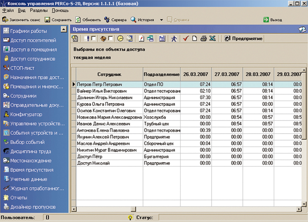Click the cloud icon in Время присутствия header
The image size is (308, 222).
[302, 29]
